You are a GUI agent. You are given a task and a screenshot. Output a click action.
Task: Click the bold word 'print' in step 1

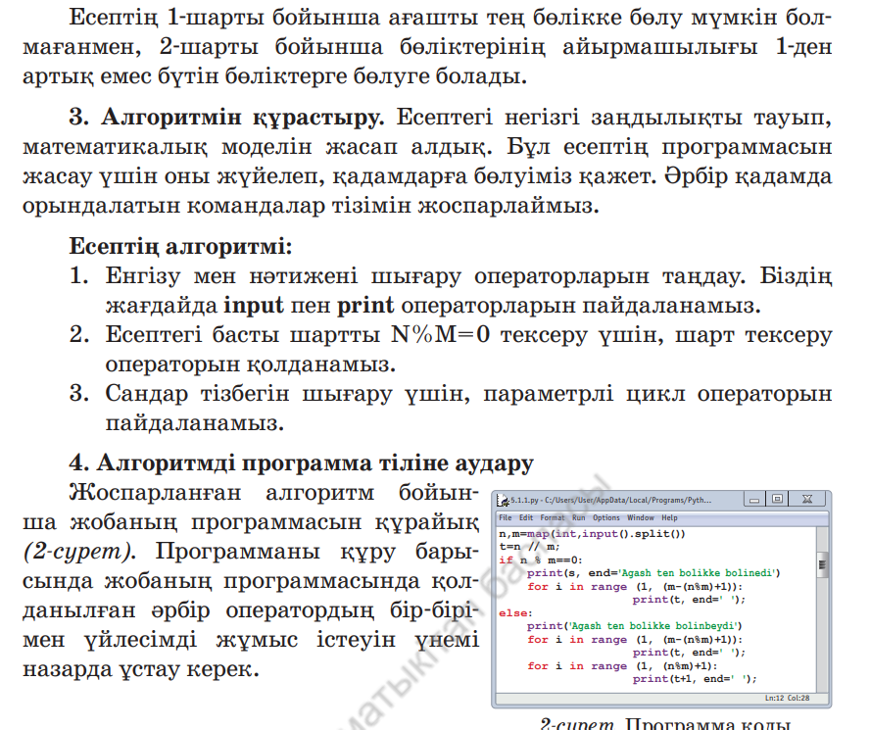[365, 306]
